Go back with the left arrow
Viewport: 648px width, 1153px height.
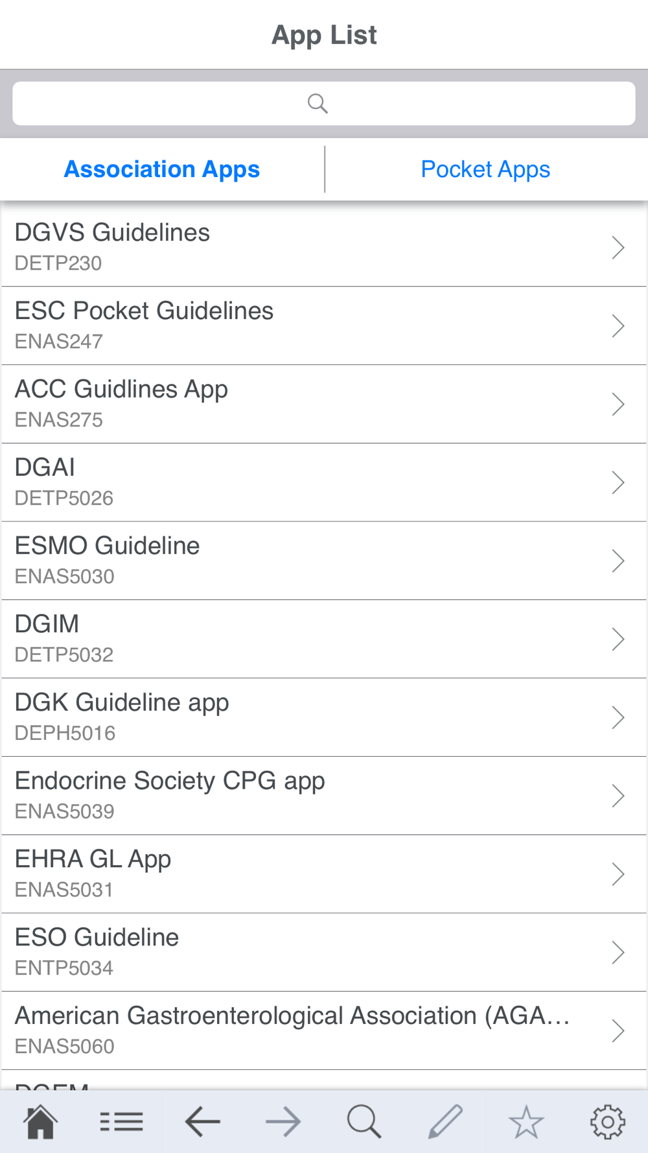click(x=202, y=1121)
